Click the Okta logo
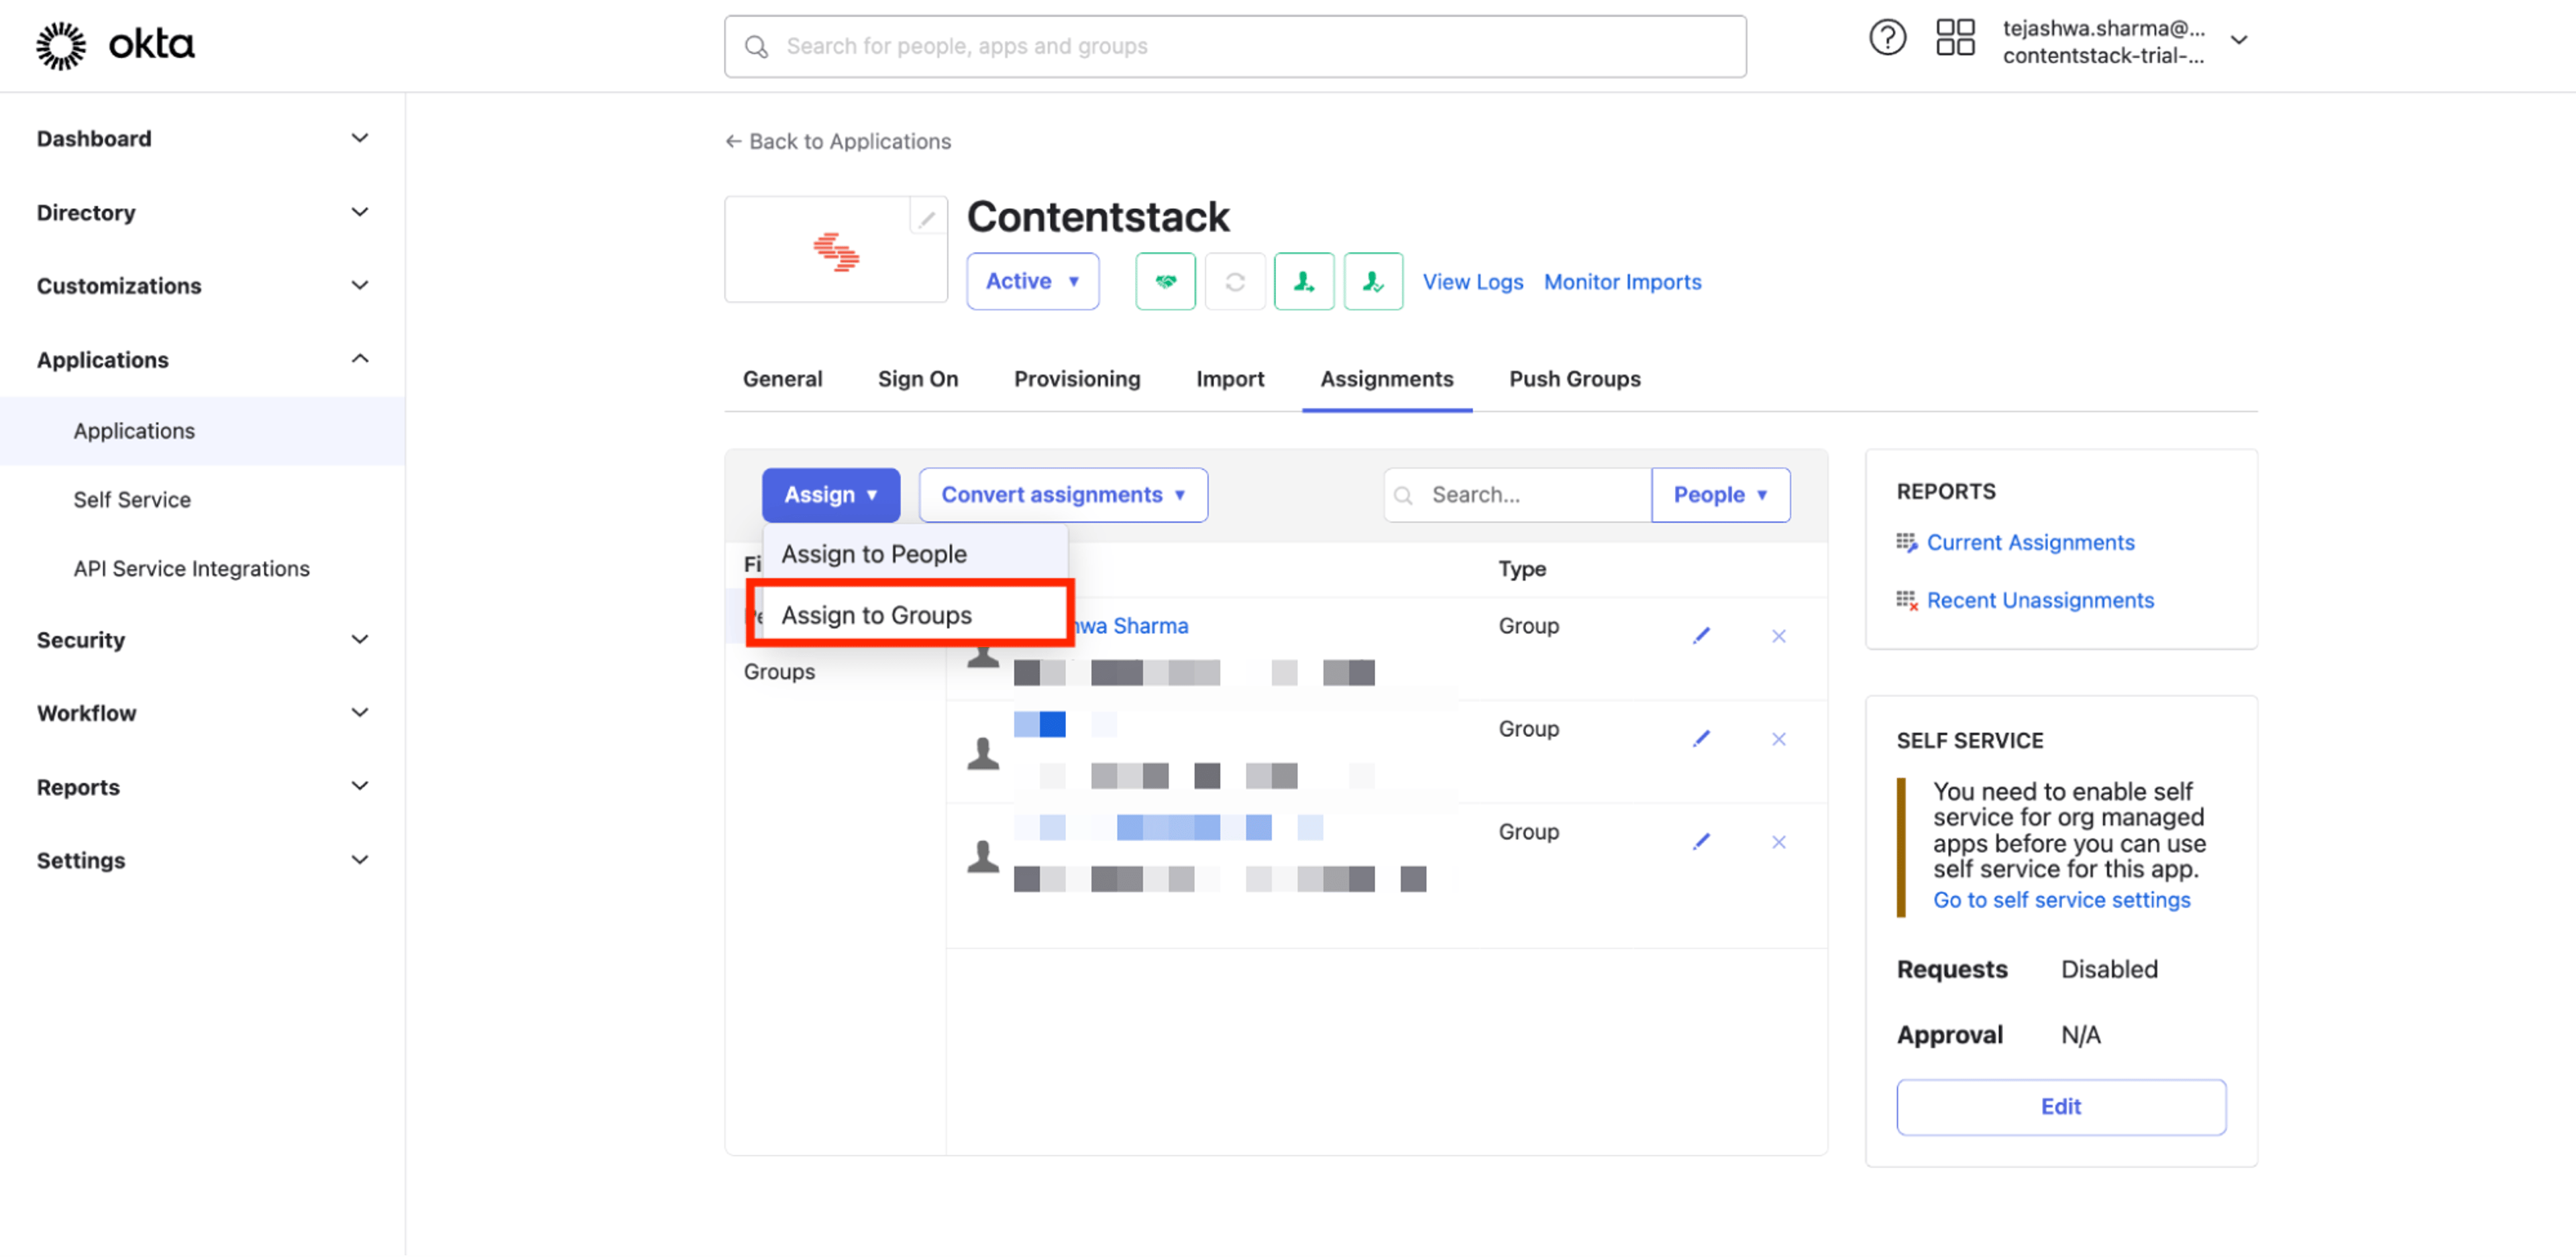The image size is (2576, 1258). (115, 45)
